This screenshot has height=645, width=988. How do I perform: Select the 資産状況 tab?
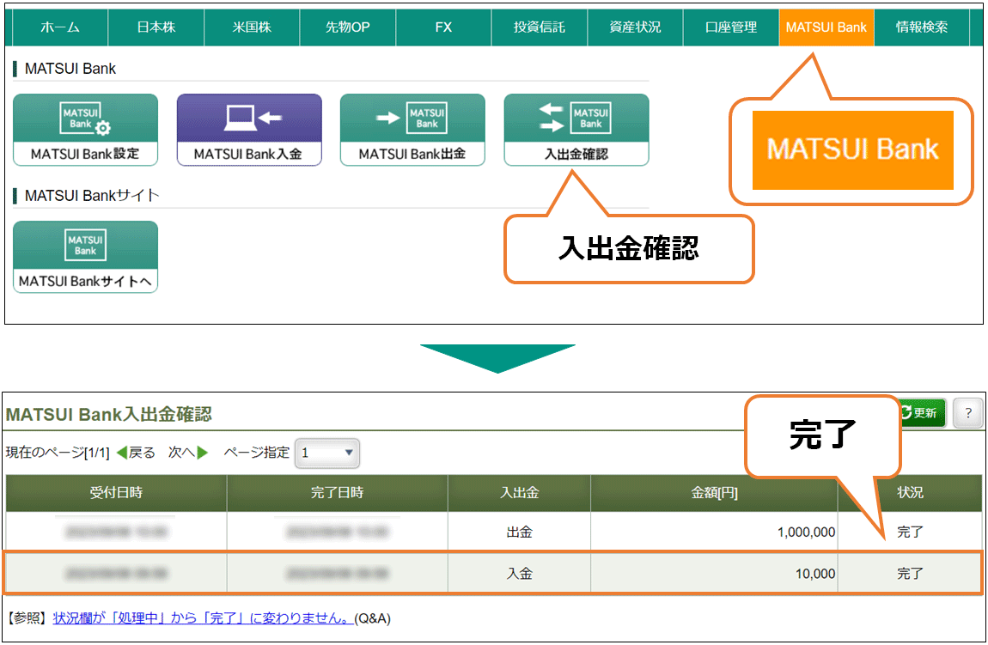pyautogui.click(x=635, y=27)
